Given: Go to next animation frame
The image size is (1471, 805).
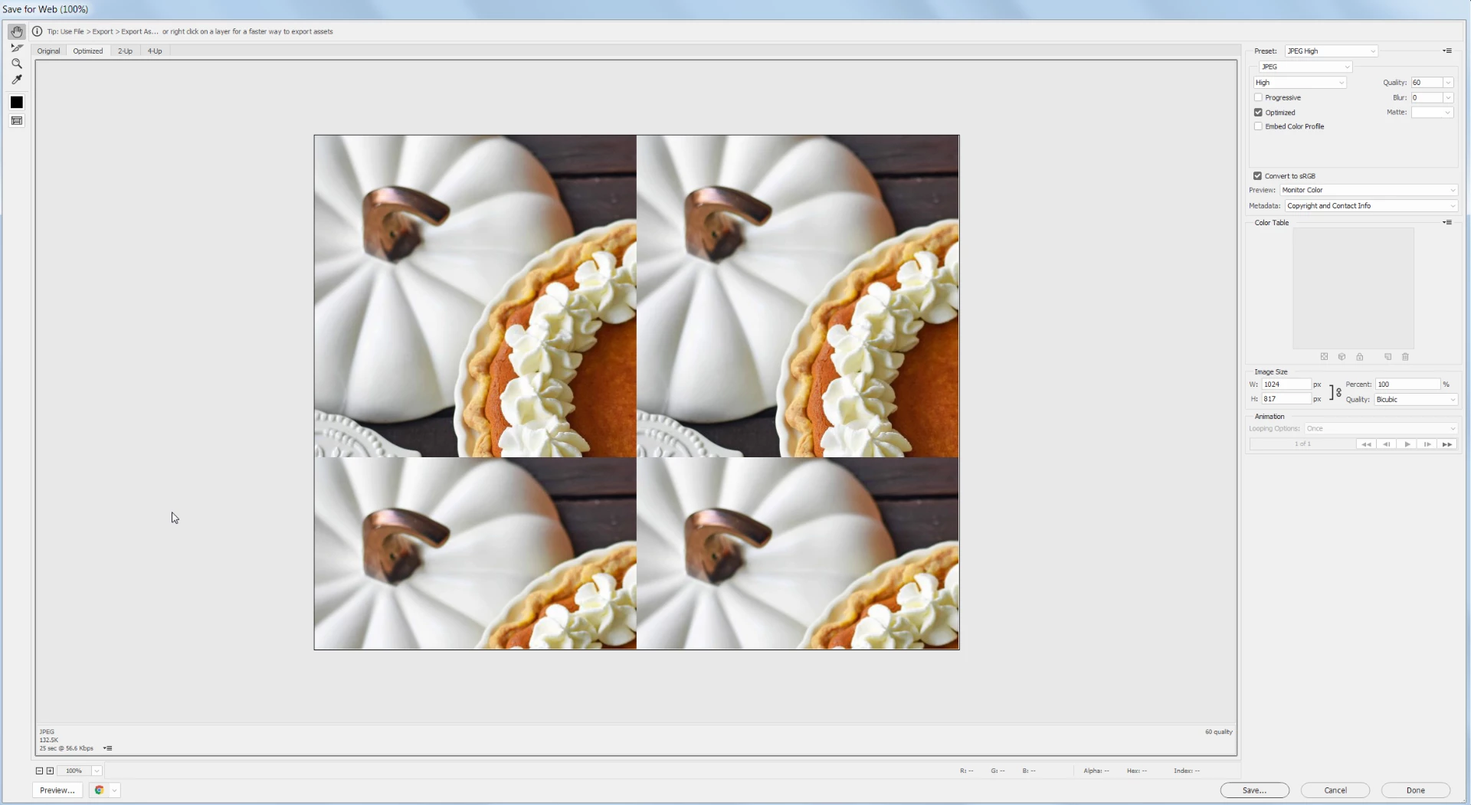Looking at the screenshot, I should click(1427, 444).
